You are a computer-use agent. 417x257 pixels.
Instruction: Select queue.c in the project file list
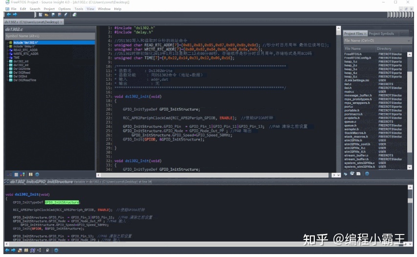351,122
